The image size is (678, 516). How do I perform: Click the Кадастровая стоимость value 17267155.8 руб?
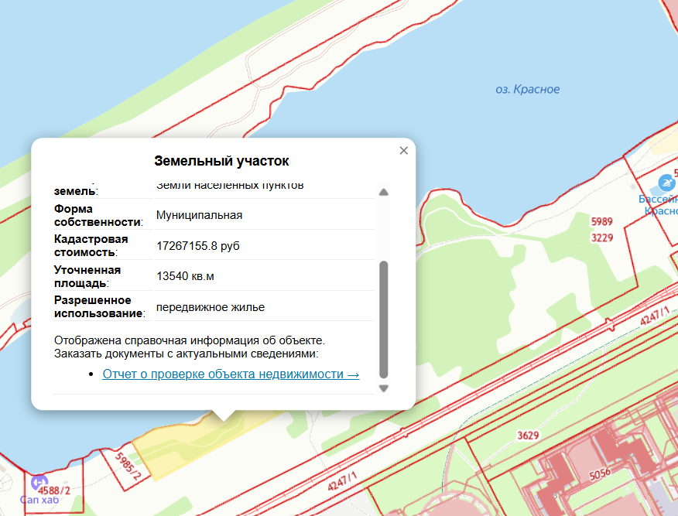[198, 246]
